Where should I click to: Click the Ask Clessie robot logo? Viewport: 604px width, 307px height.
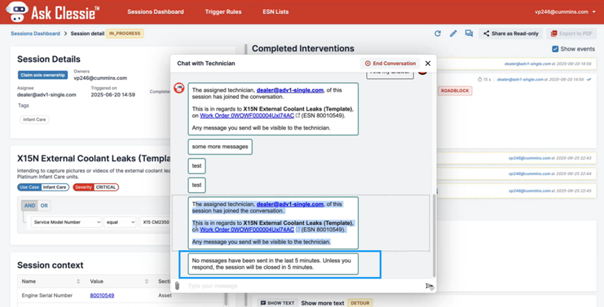(x=17, y=12)
